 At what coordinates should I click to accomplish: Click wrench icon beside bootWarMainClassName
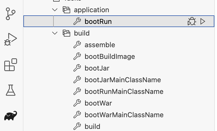coord(77,115)
